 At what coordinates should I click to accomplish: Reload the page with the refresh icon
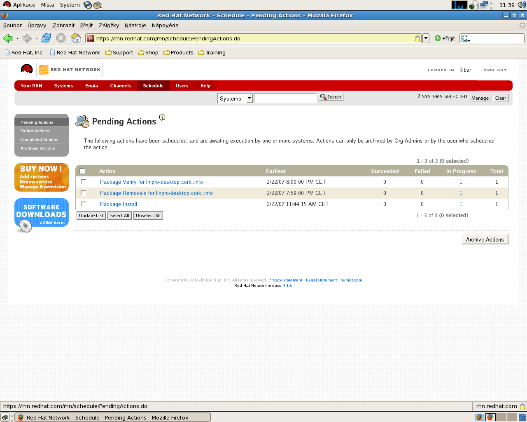[x=46, y=38]
